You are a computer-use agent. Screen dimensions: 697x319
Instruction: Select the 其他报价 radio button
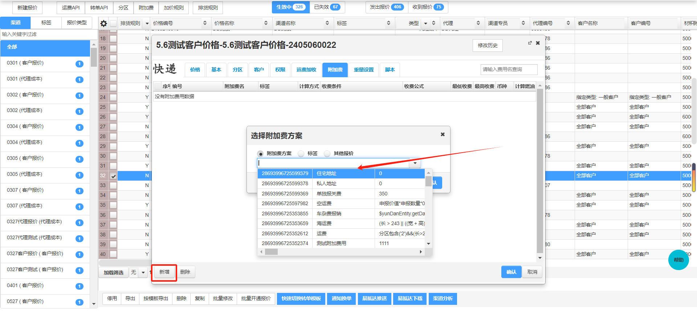(327, 154)
